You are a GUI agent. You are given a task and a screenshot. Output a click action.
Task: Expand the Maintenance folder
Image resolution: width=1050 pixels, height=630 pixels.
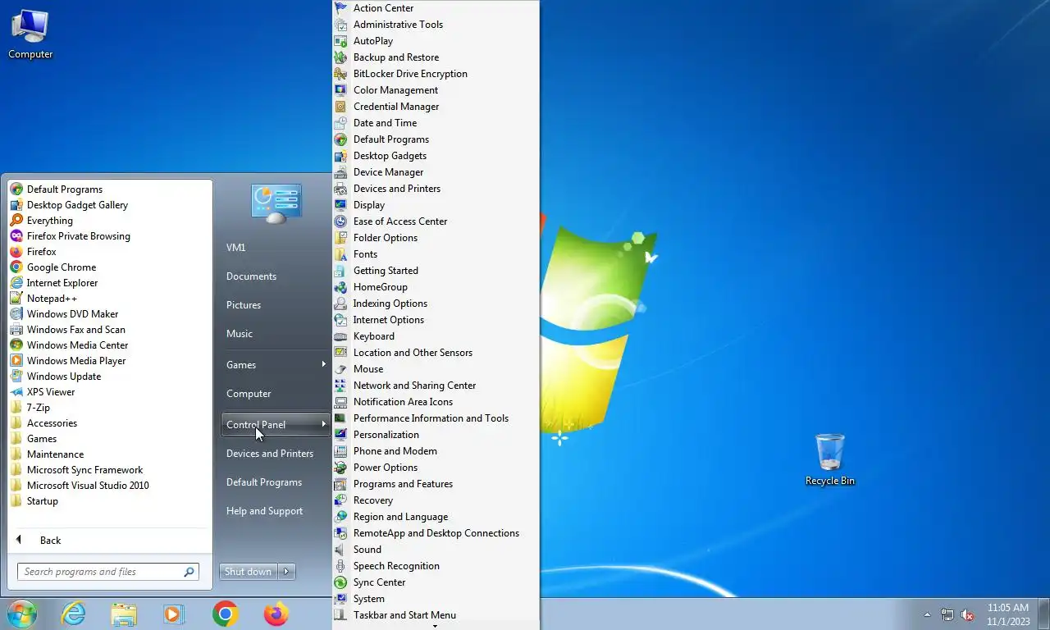pyautogui.click(x=110, y=454)
